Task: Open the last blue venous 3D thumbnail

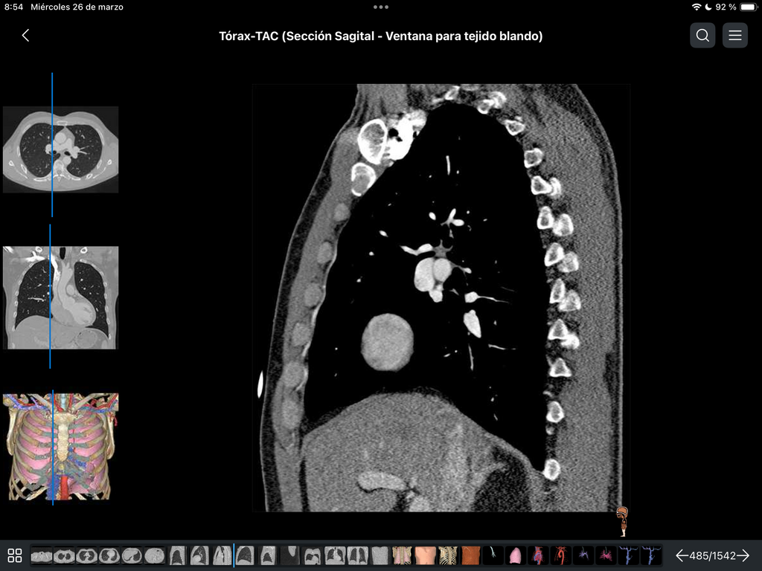Action: (x=651, y=555)
